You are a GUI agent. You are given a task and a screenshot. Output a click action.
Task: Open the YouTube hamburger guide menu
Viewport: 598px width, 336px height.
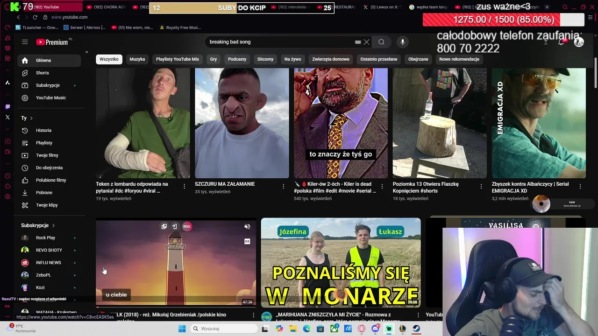[25, 42]
